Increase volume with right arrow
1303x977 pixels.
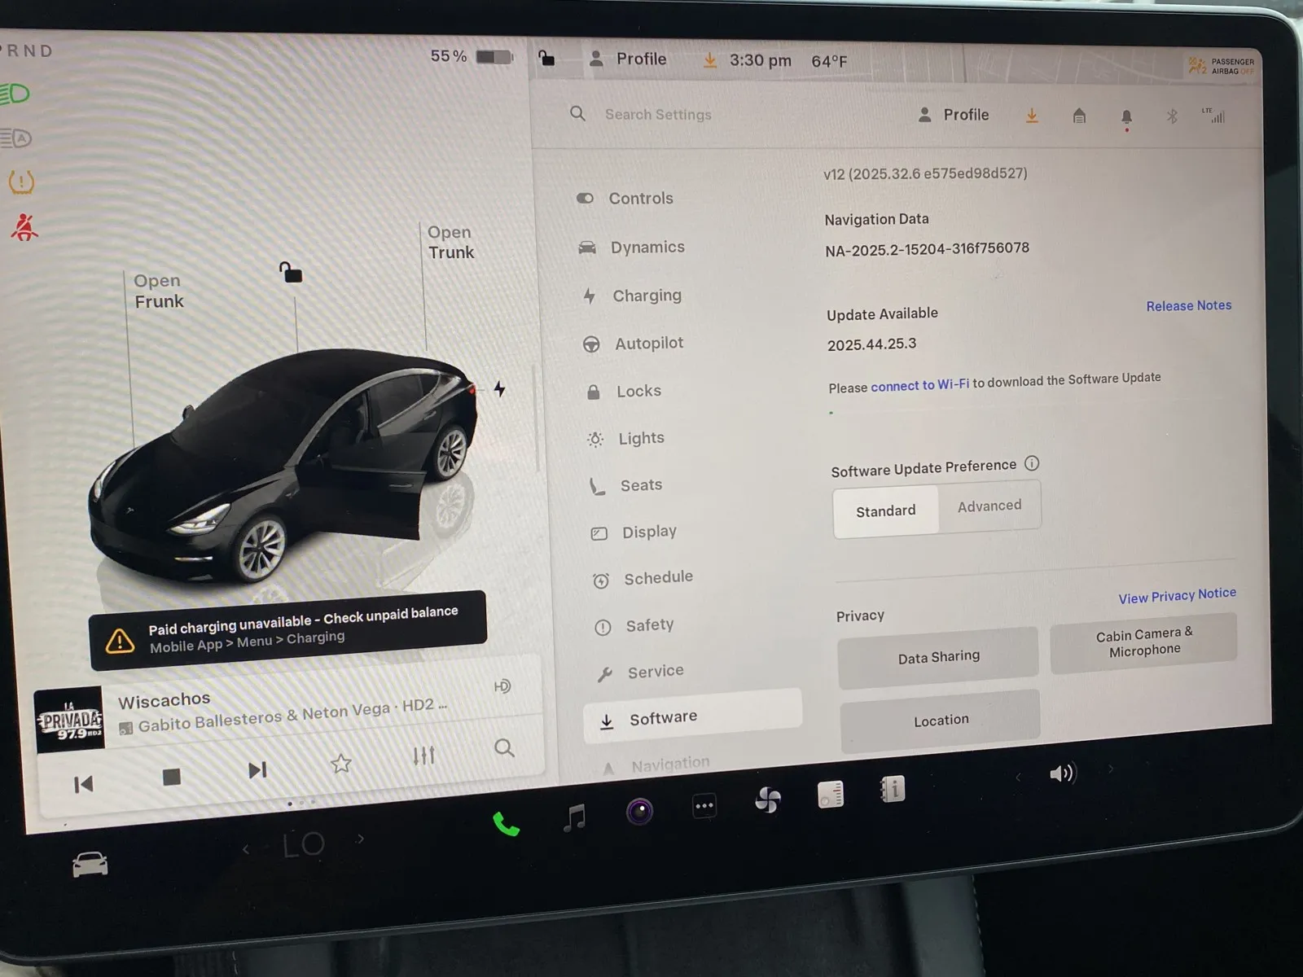[1110, 769]
